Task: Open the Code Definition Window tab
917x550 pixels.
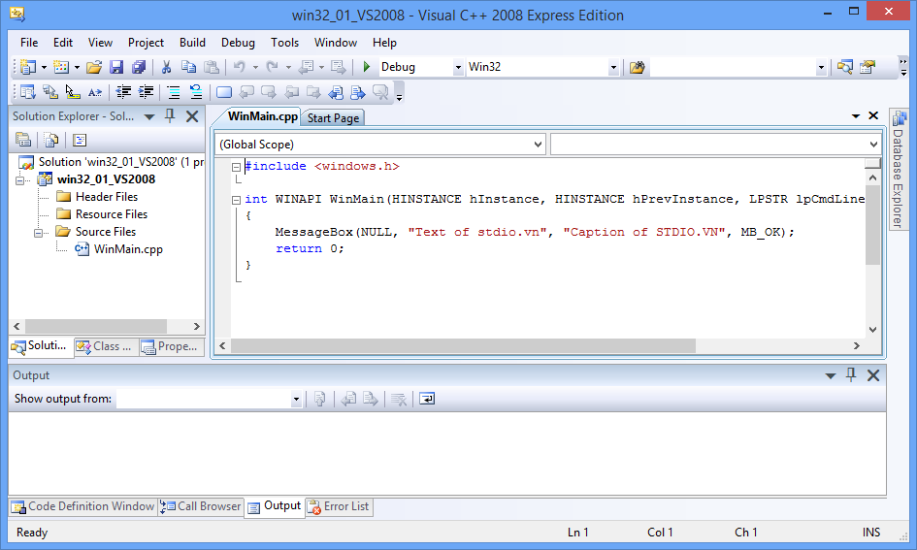Action: point(83,506)
